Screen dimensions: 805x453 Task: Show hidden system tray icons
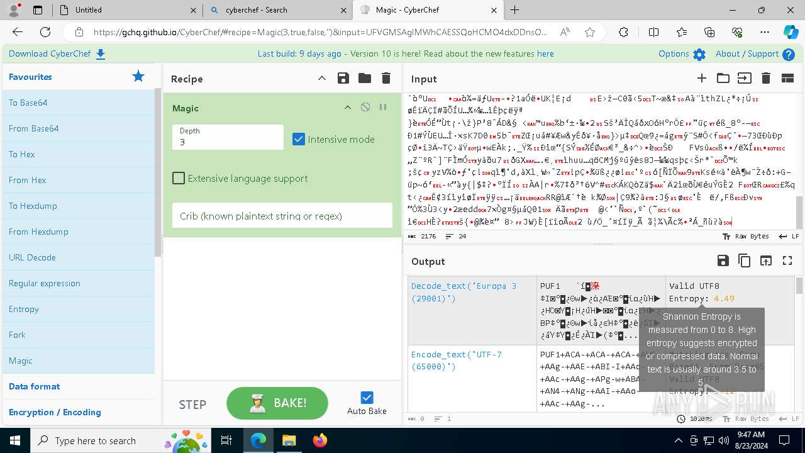click(x=678, y=440)
